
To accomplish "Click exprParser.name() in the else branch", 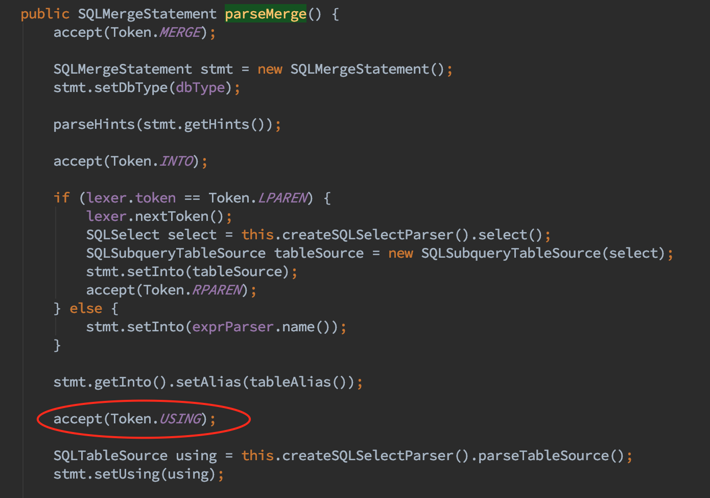I will [x=262, y=327].
